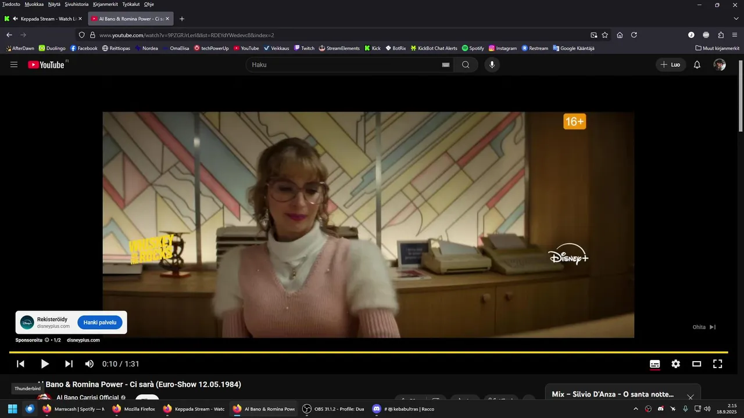Open the Google Kääntäjä bookmark
The image size is (744, 418).
pos(573,48)
